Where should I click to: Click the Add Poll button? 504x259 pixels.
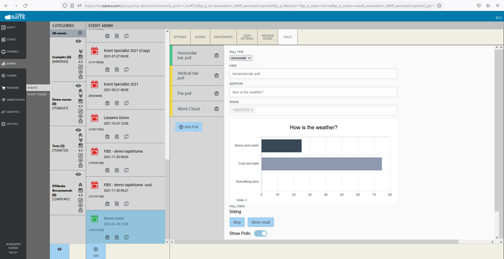pyautogui.click(x=189, y=127)
